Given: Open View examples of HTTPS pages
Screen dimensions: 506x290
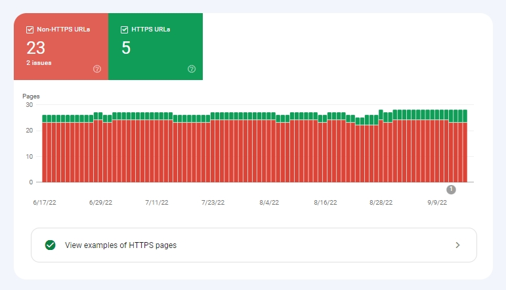Looking at the screenshot, I should coord(253,245).
